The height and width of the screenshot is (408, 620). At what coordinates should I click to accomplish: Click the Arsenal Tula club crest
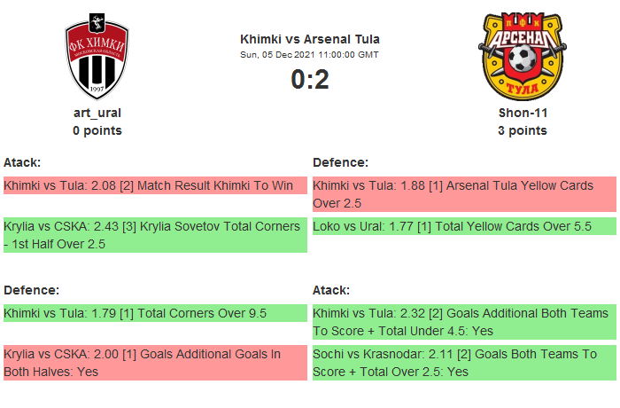[522, 57]
